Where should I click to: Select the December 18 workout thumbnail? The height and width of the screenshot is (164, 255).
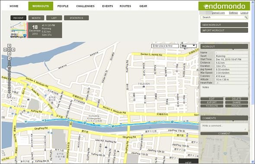19,30
